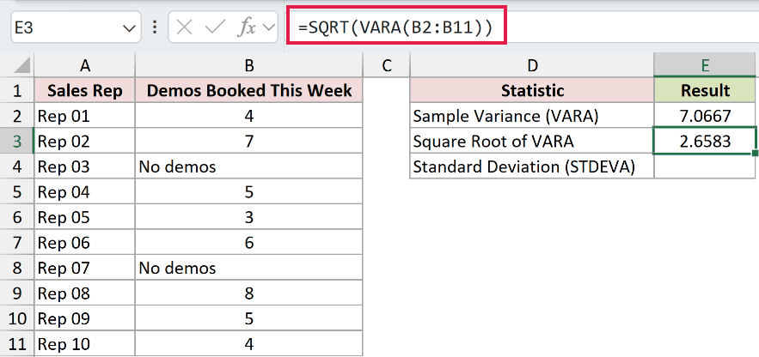Select row 2 header

coord(17,116)
